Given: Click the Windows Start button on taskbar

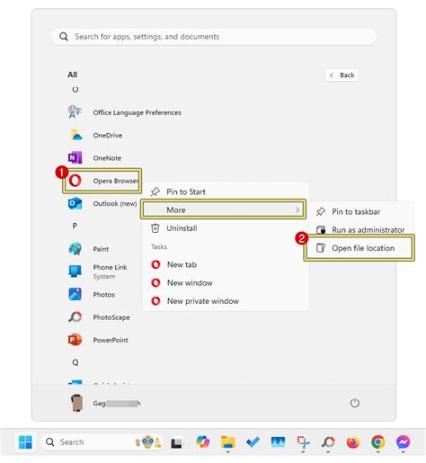Looking at the screenshot, I should (25, 442).
